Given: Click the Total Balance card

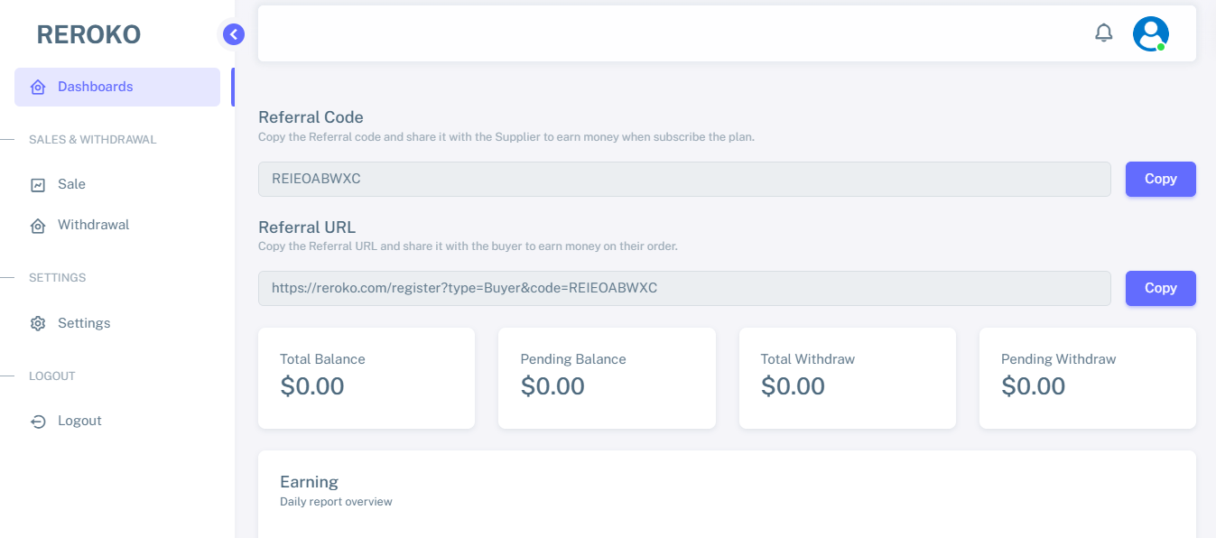Looking at the screenshot, I should (367, 377).
